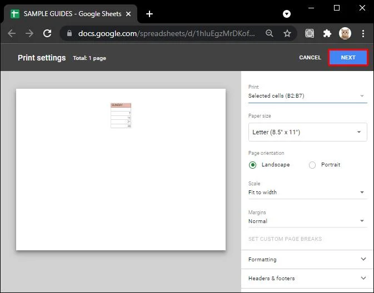The width and height of the screenshot is (374, 293).
Task: Open the Chrome profile avatar
Action: pos(345,33)
